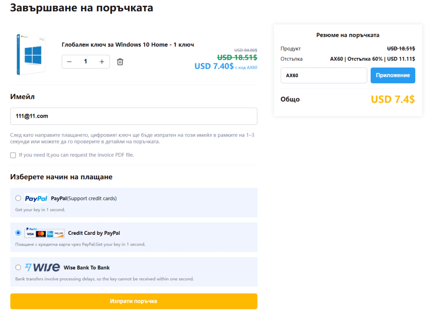Screen dimensions: 429x314
Task: Click the green crossed-out price USD 18.51$
Action: (237, 57)
